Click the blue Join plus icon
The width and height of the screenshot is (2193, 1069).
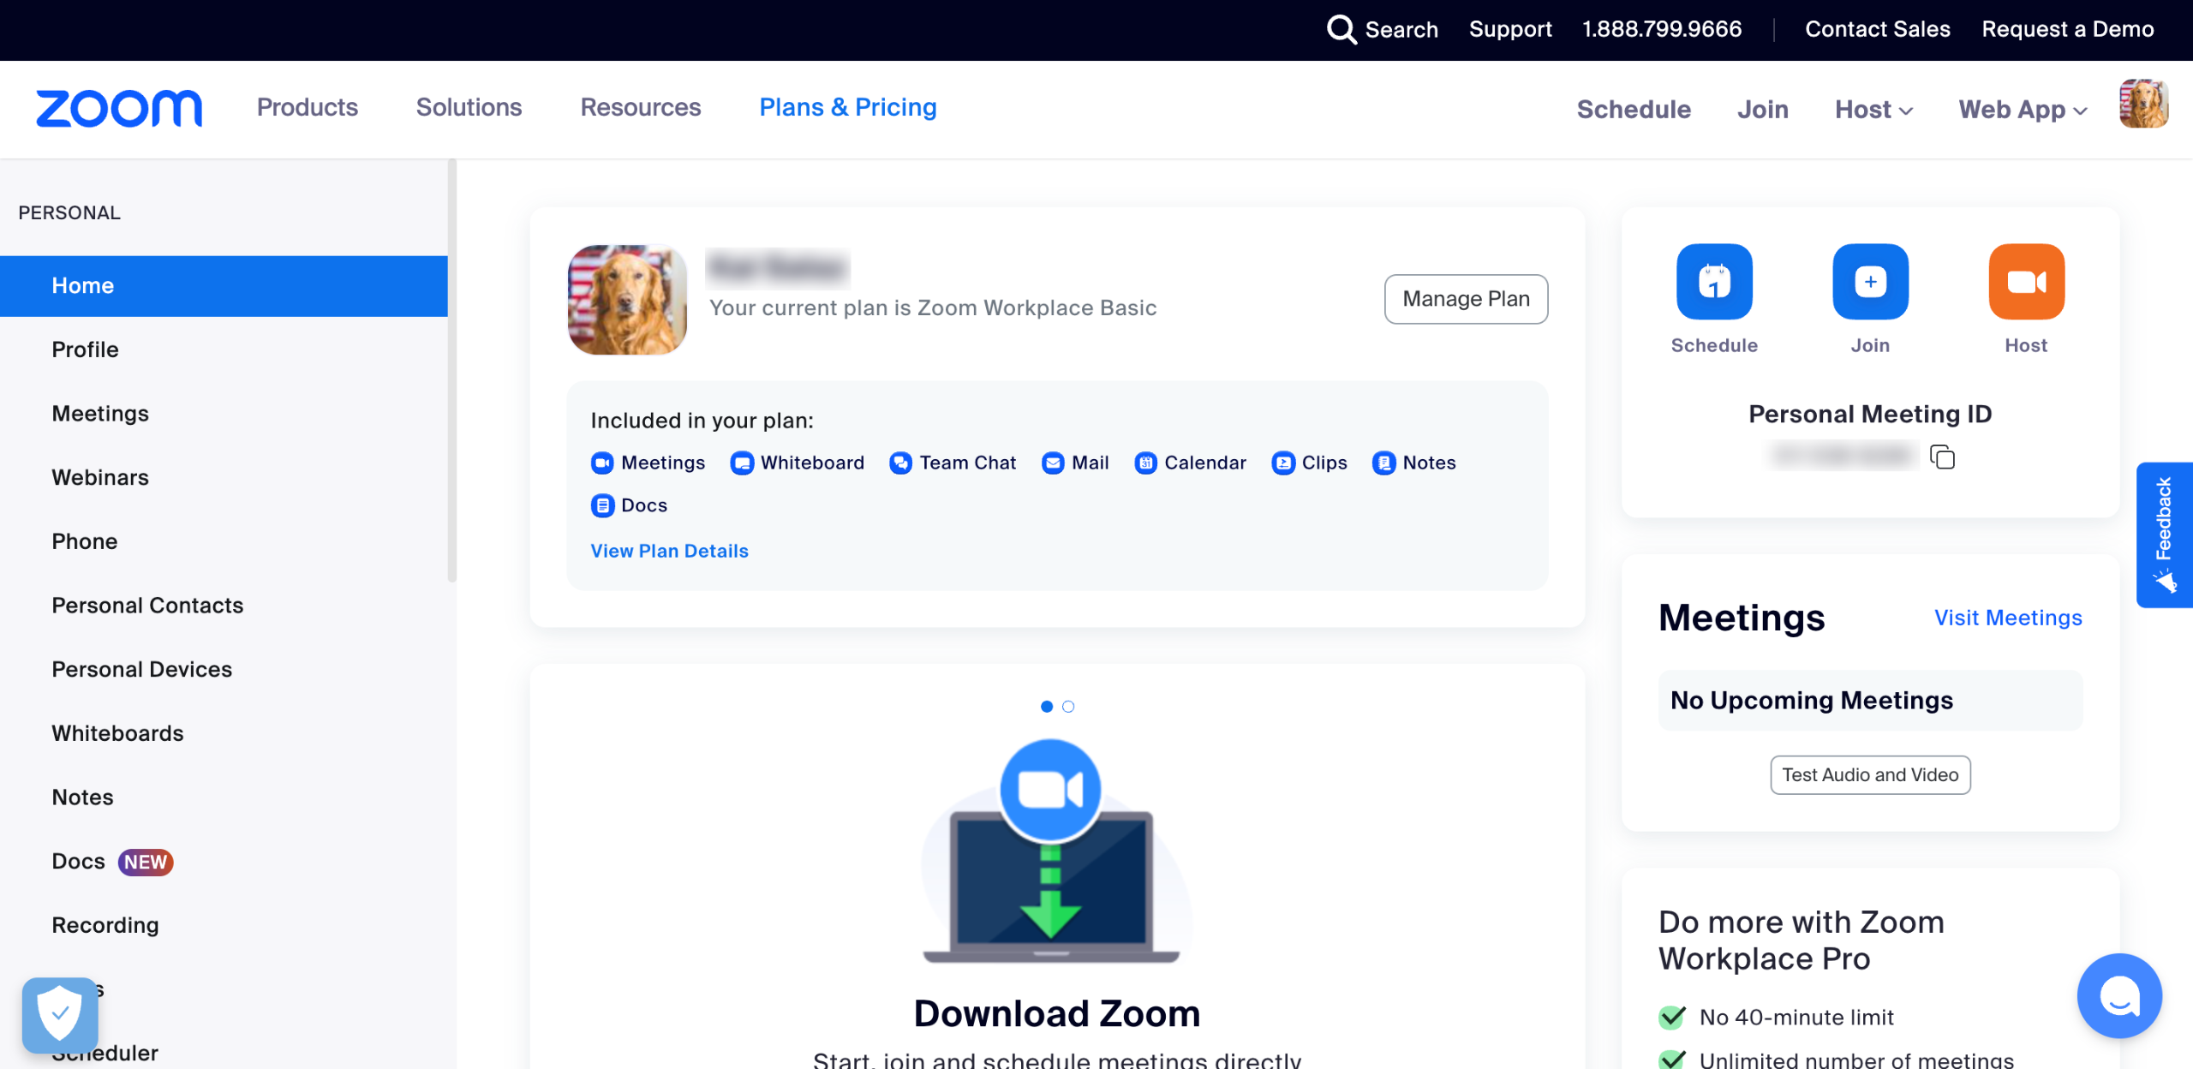1870,282
